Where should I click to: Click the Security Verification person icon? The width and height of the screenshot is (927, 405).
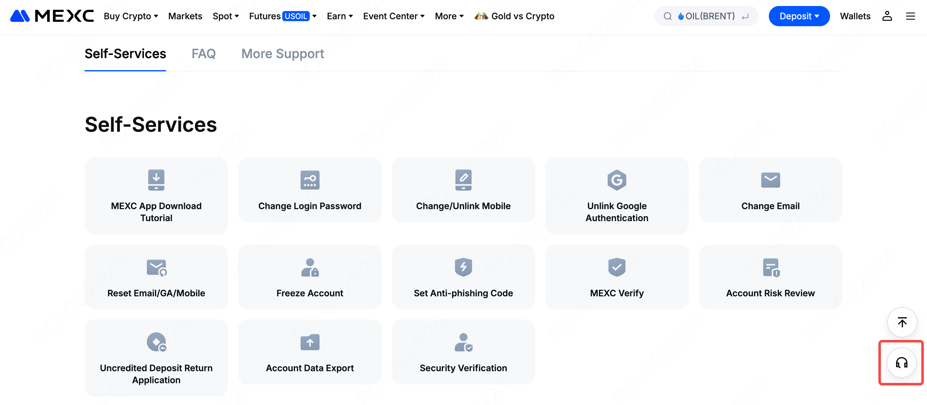pos(463,342)
